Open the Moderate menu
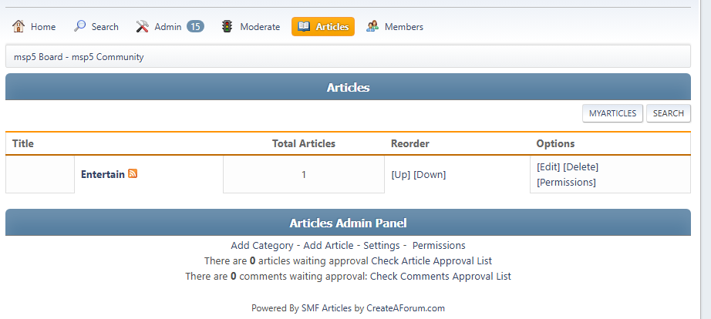The height and width of the screenshot is (319, 711). pos(260,27)
